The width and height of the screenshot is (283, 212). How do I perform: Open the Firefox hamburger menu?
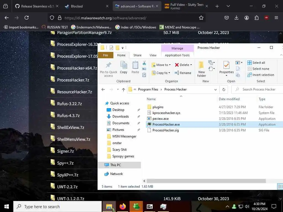[x=276, y=18]
